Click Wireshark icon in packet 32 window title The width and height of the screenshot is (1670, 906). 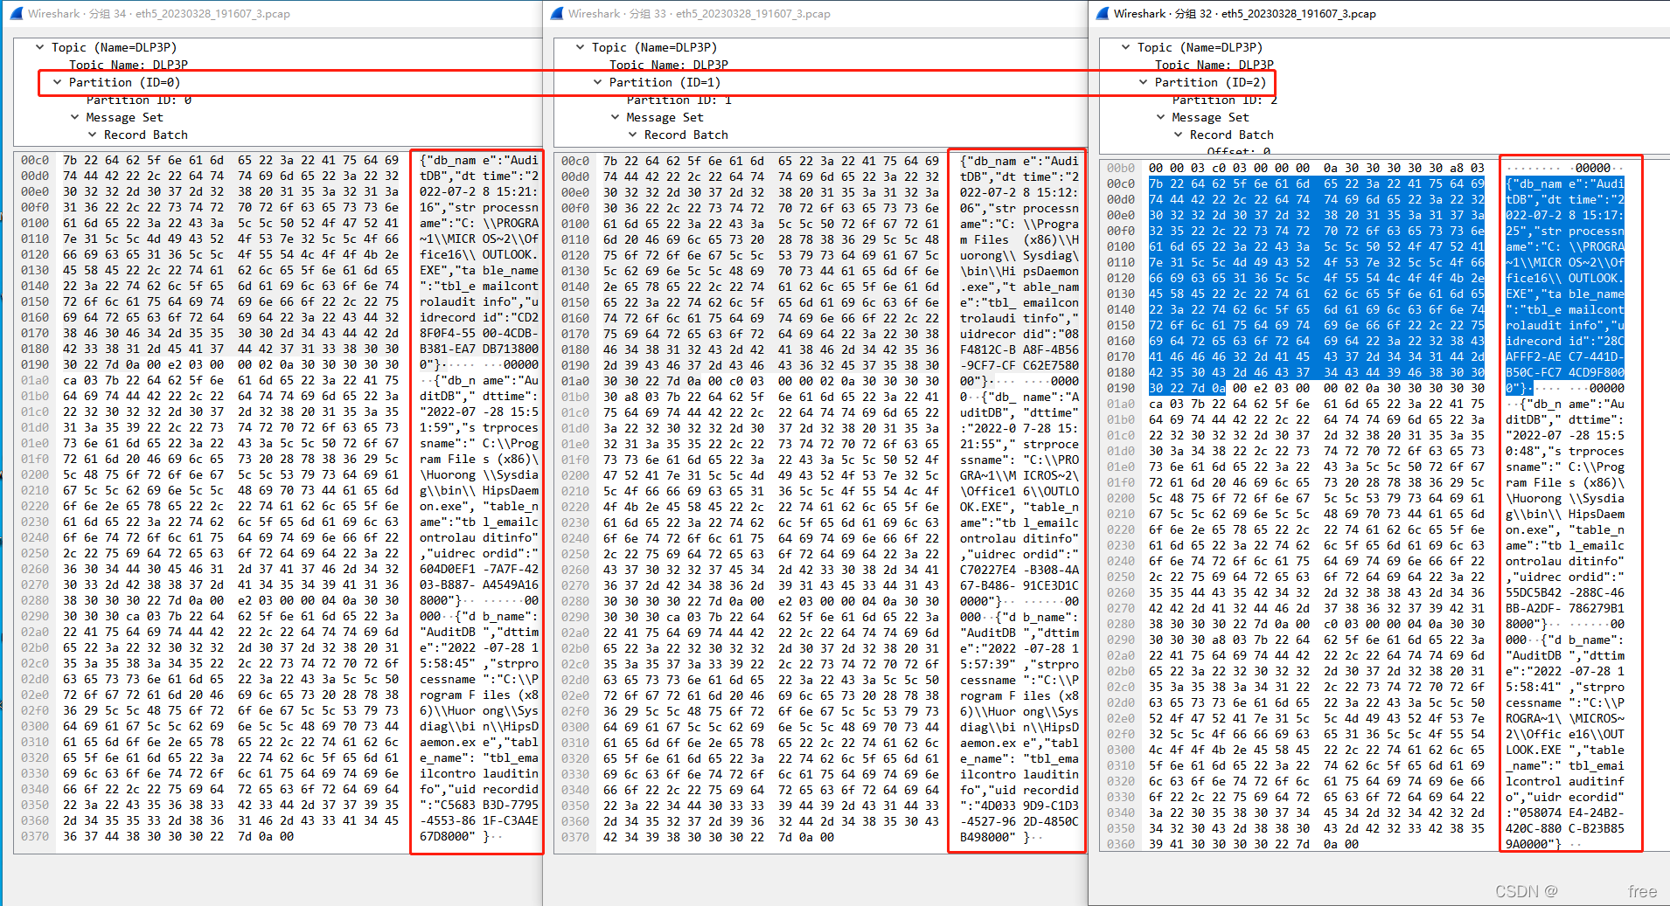(1101, 13)
